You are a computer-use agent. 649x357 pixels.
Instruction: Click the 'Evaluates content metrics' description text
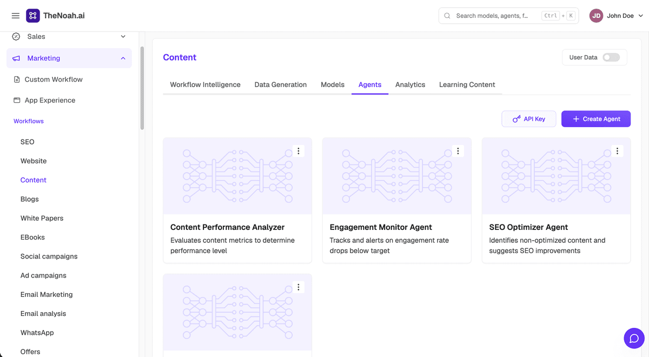click(233, 246)
